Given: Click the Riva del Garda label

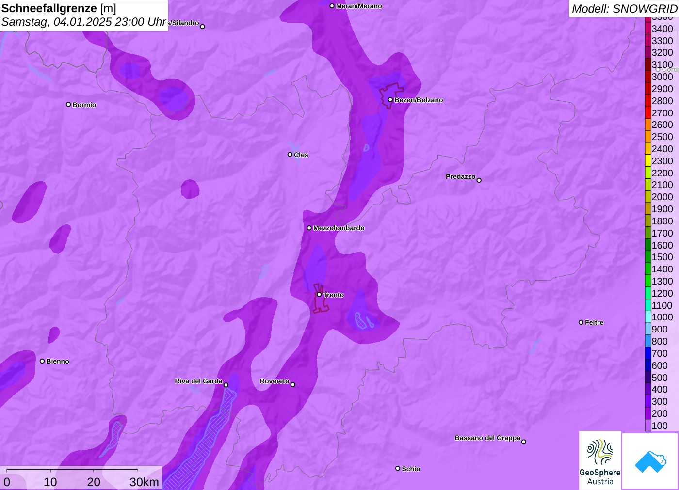Looking at the screenshot, I should tap(198, 381).
